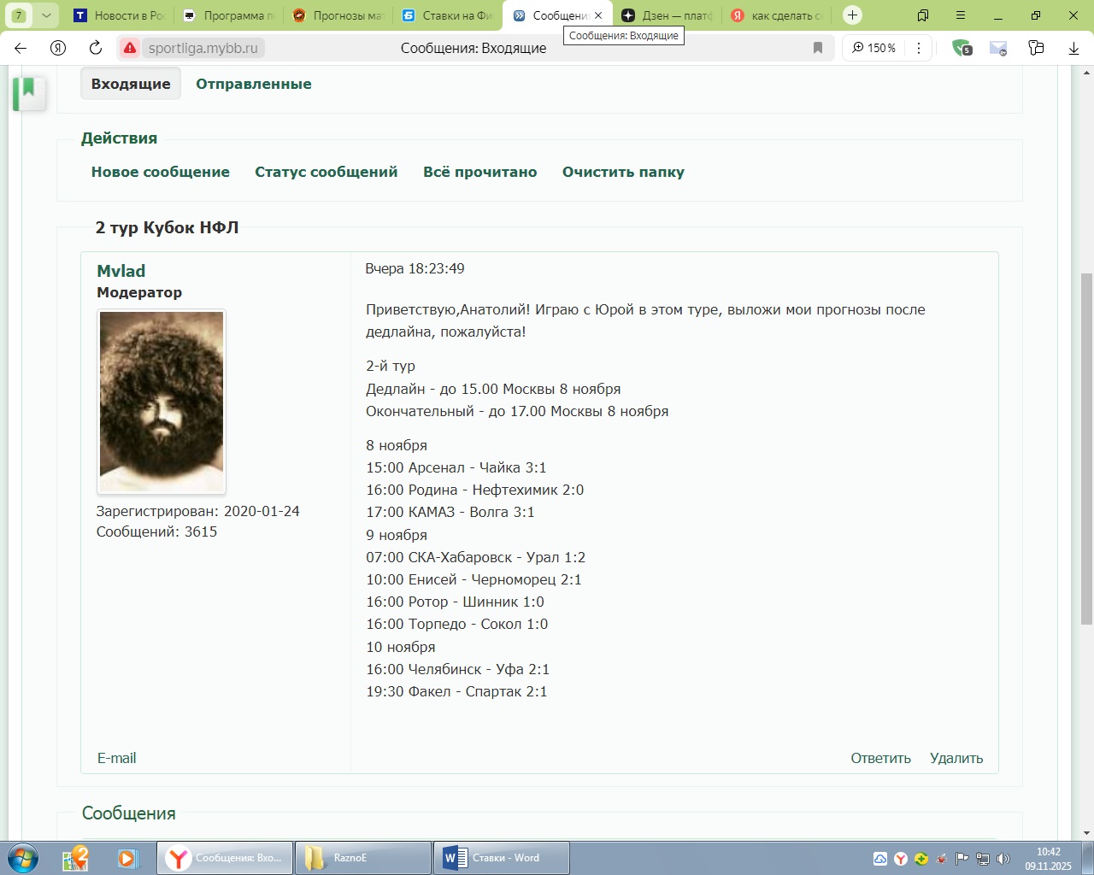Open the Protect shield extension icon
This screenshot has height=875, width=1094.
(x=962, y=48)
